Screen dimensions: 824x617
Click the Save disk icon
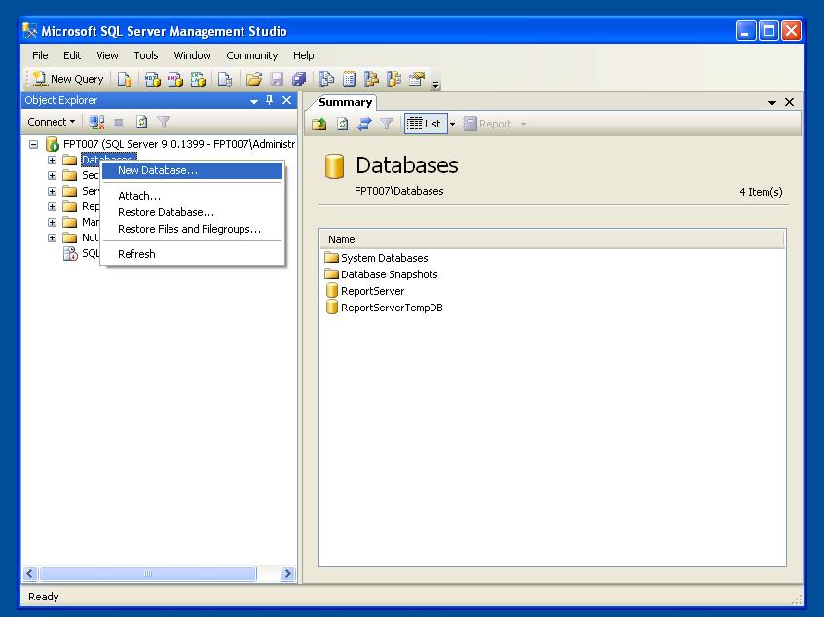pos(277,79)
